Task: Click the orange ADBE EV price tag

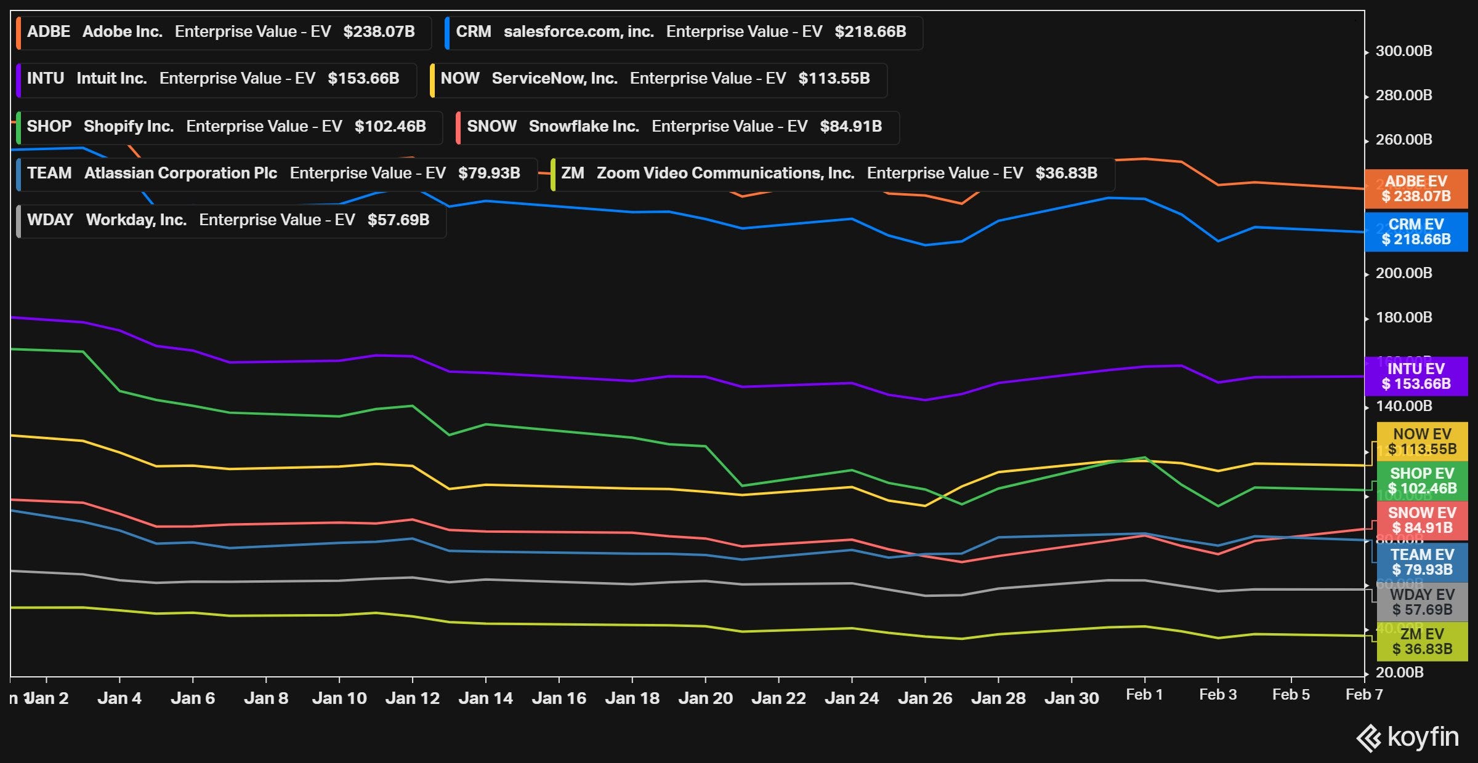Action: pyautogui.click(x=1416, y=189)
